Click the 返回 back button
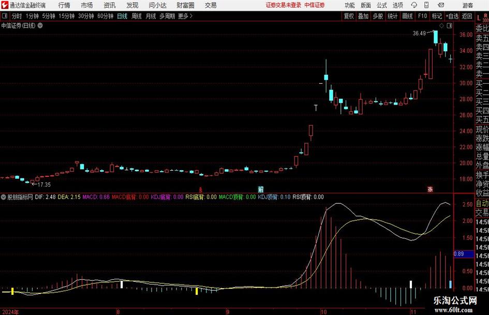489x315 pixels. coord(467,16)
